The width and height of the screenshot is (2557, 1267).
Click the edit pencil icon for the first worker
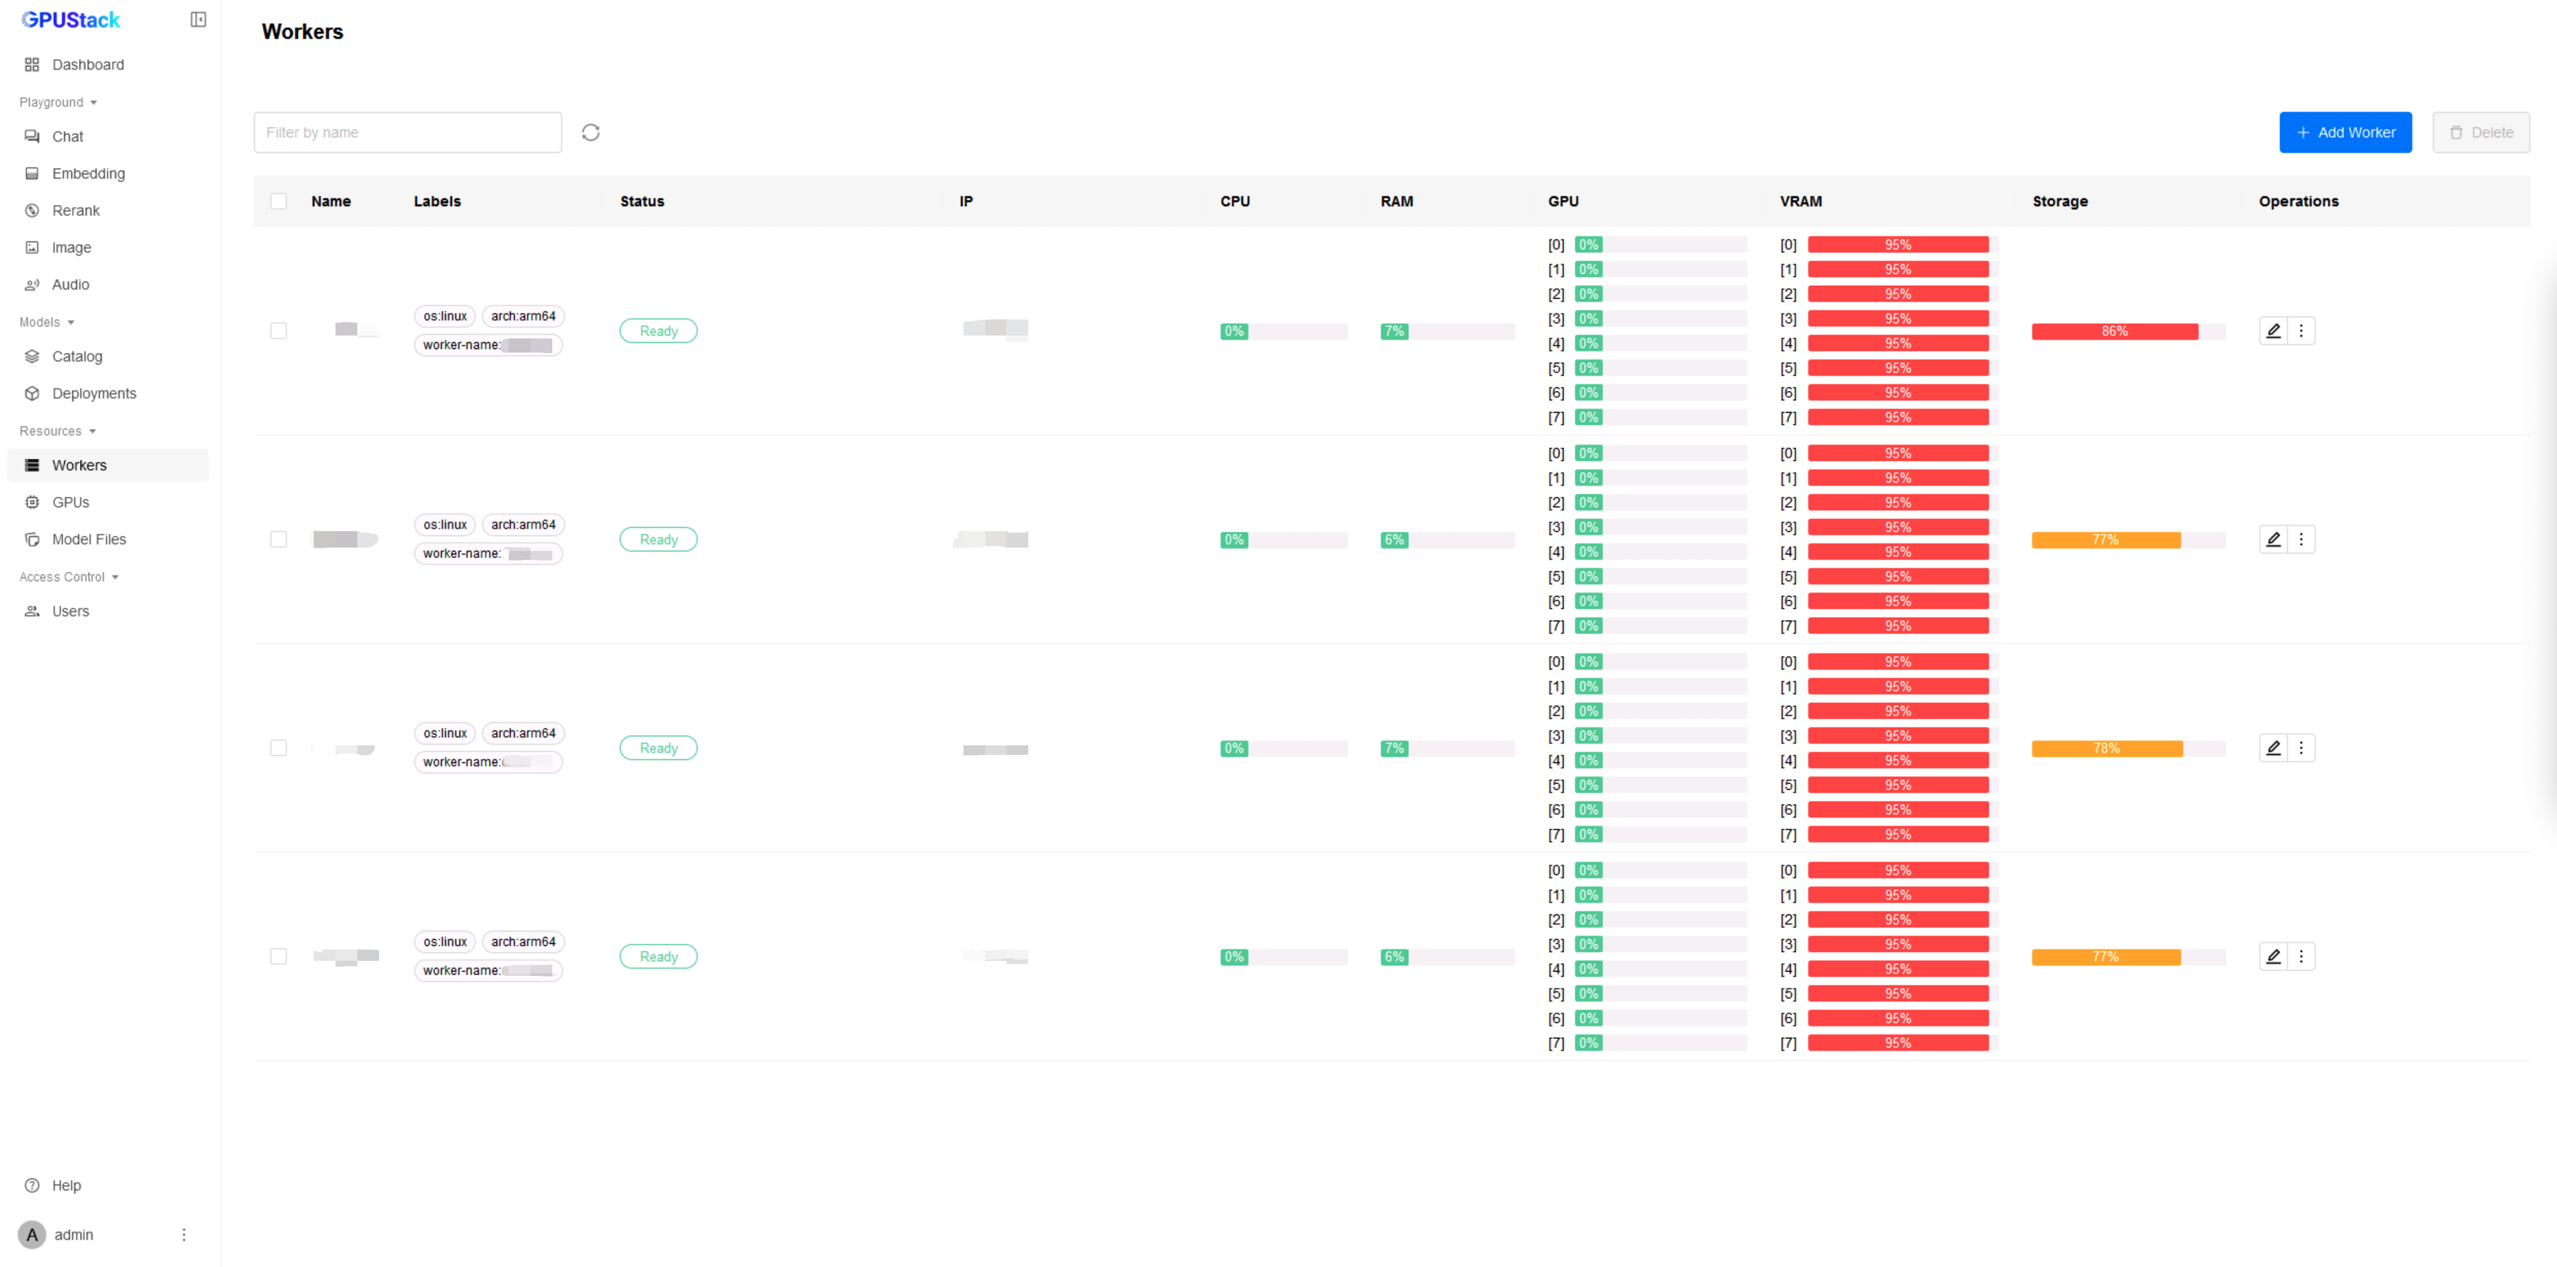2273,331
